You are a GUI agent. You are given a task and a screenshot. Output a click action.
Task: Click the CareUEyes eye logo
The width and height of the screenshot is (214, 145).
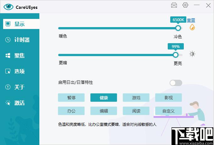8,7
